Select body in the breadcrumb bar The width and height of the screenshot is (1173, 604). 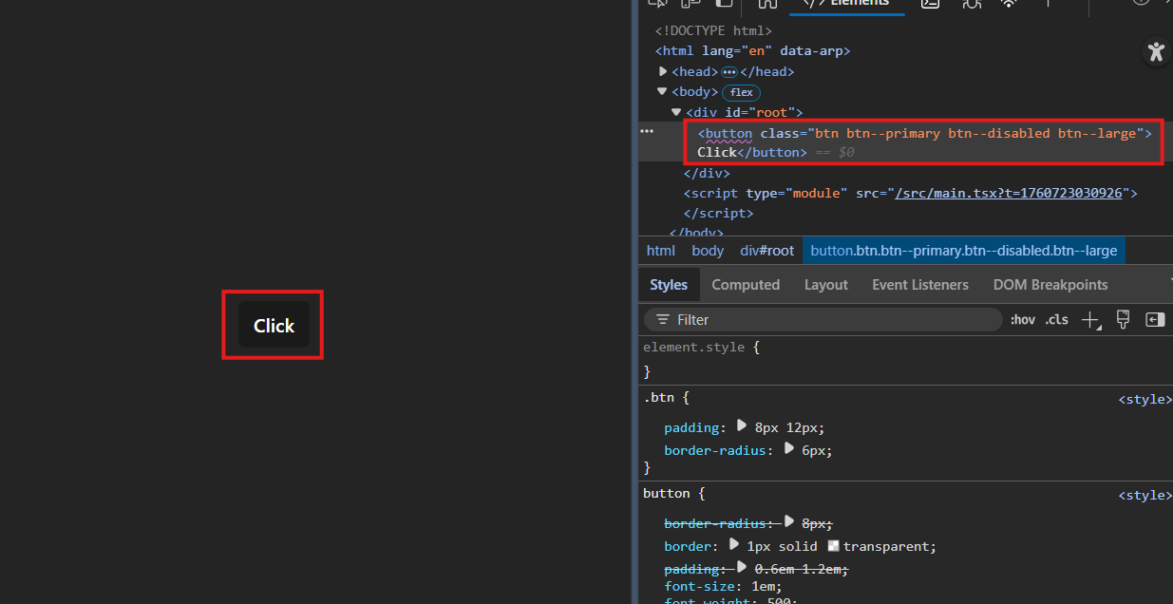708,251
